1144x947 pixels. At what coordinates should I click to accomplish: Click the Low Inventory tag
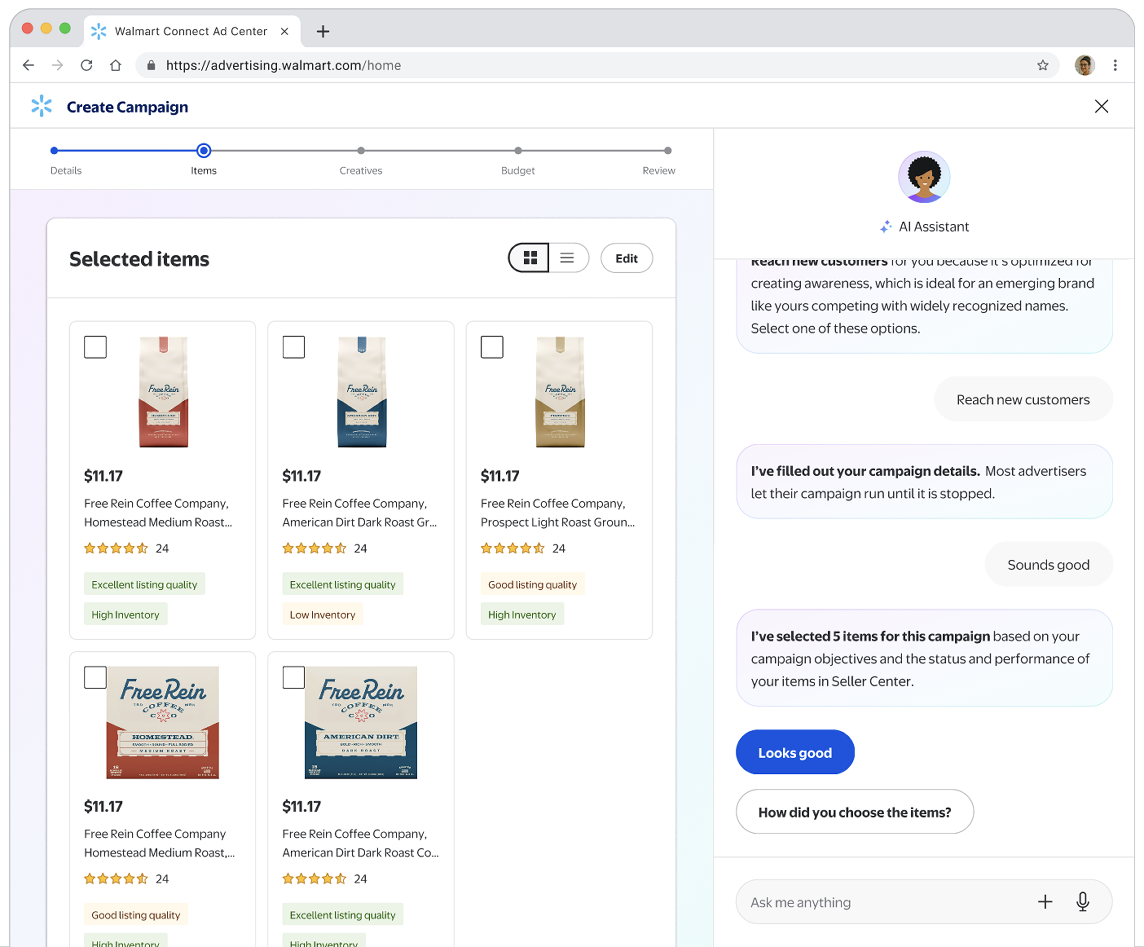pos(322,615)
